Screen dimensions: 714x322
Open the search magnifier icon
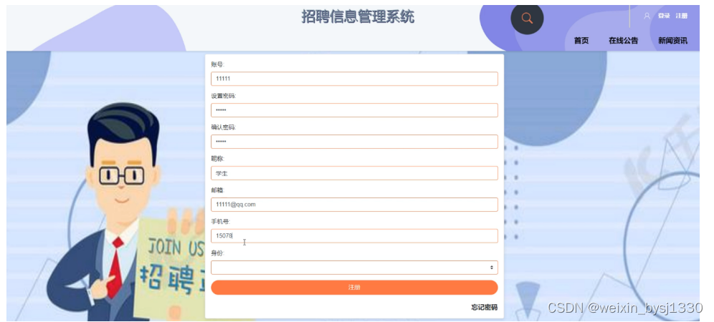pos(527,18)
